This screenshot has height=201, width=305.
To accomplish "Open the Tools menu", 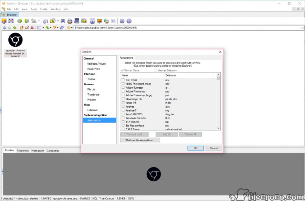I will 34,9.
